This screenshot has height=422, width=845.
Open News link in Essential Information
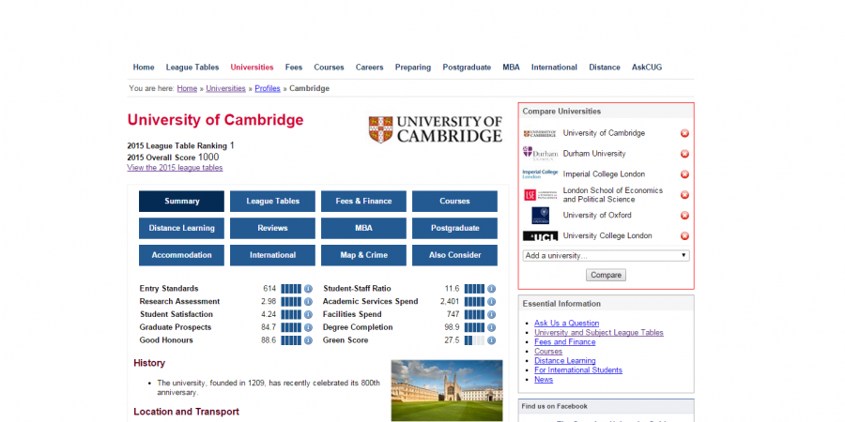pos(544,380)
